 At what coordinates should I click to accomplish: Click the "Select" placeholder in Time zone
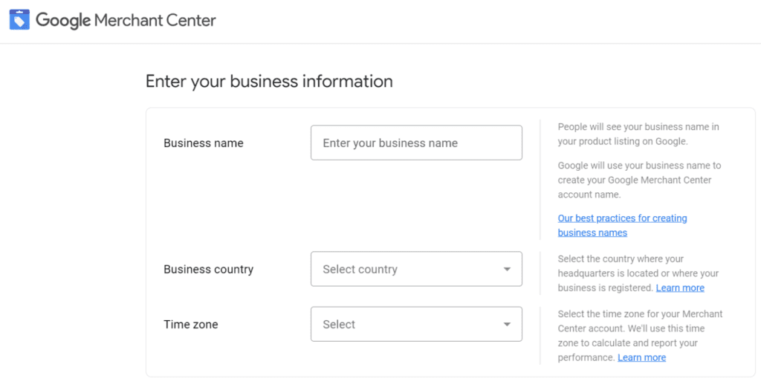coord(339,325)
